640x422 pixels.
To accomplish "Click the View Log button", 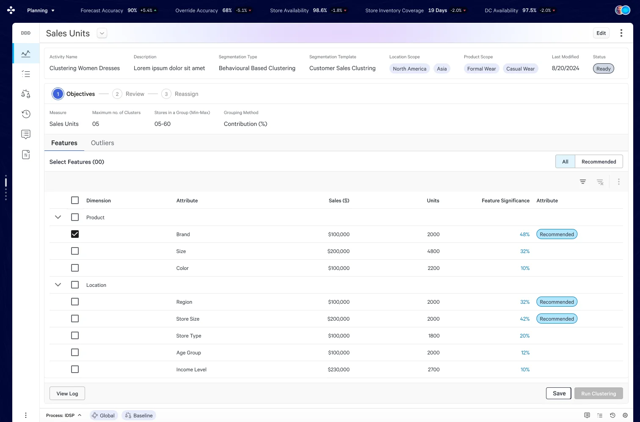I will pyautogui.click(x=67, y=393).
